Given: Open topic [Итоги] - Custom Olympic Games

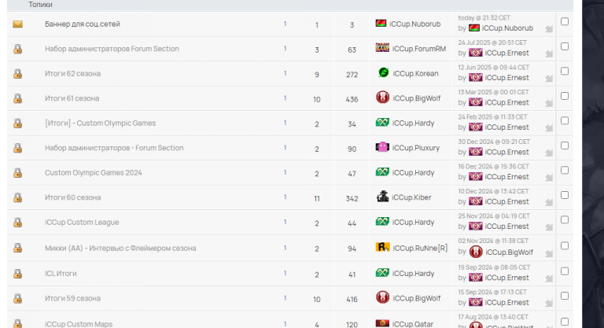Looking at the screenshot, I should click(100, 123).
